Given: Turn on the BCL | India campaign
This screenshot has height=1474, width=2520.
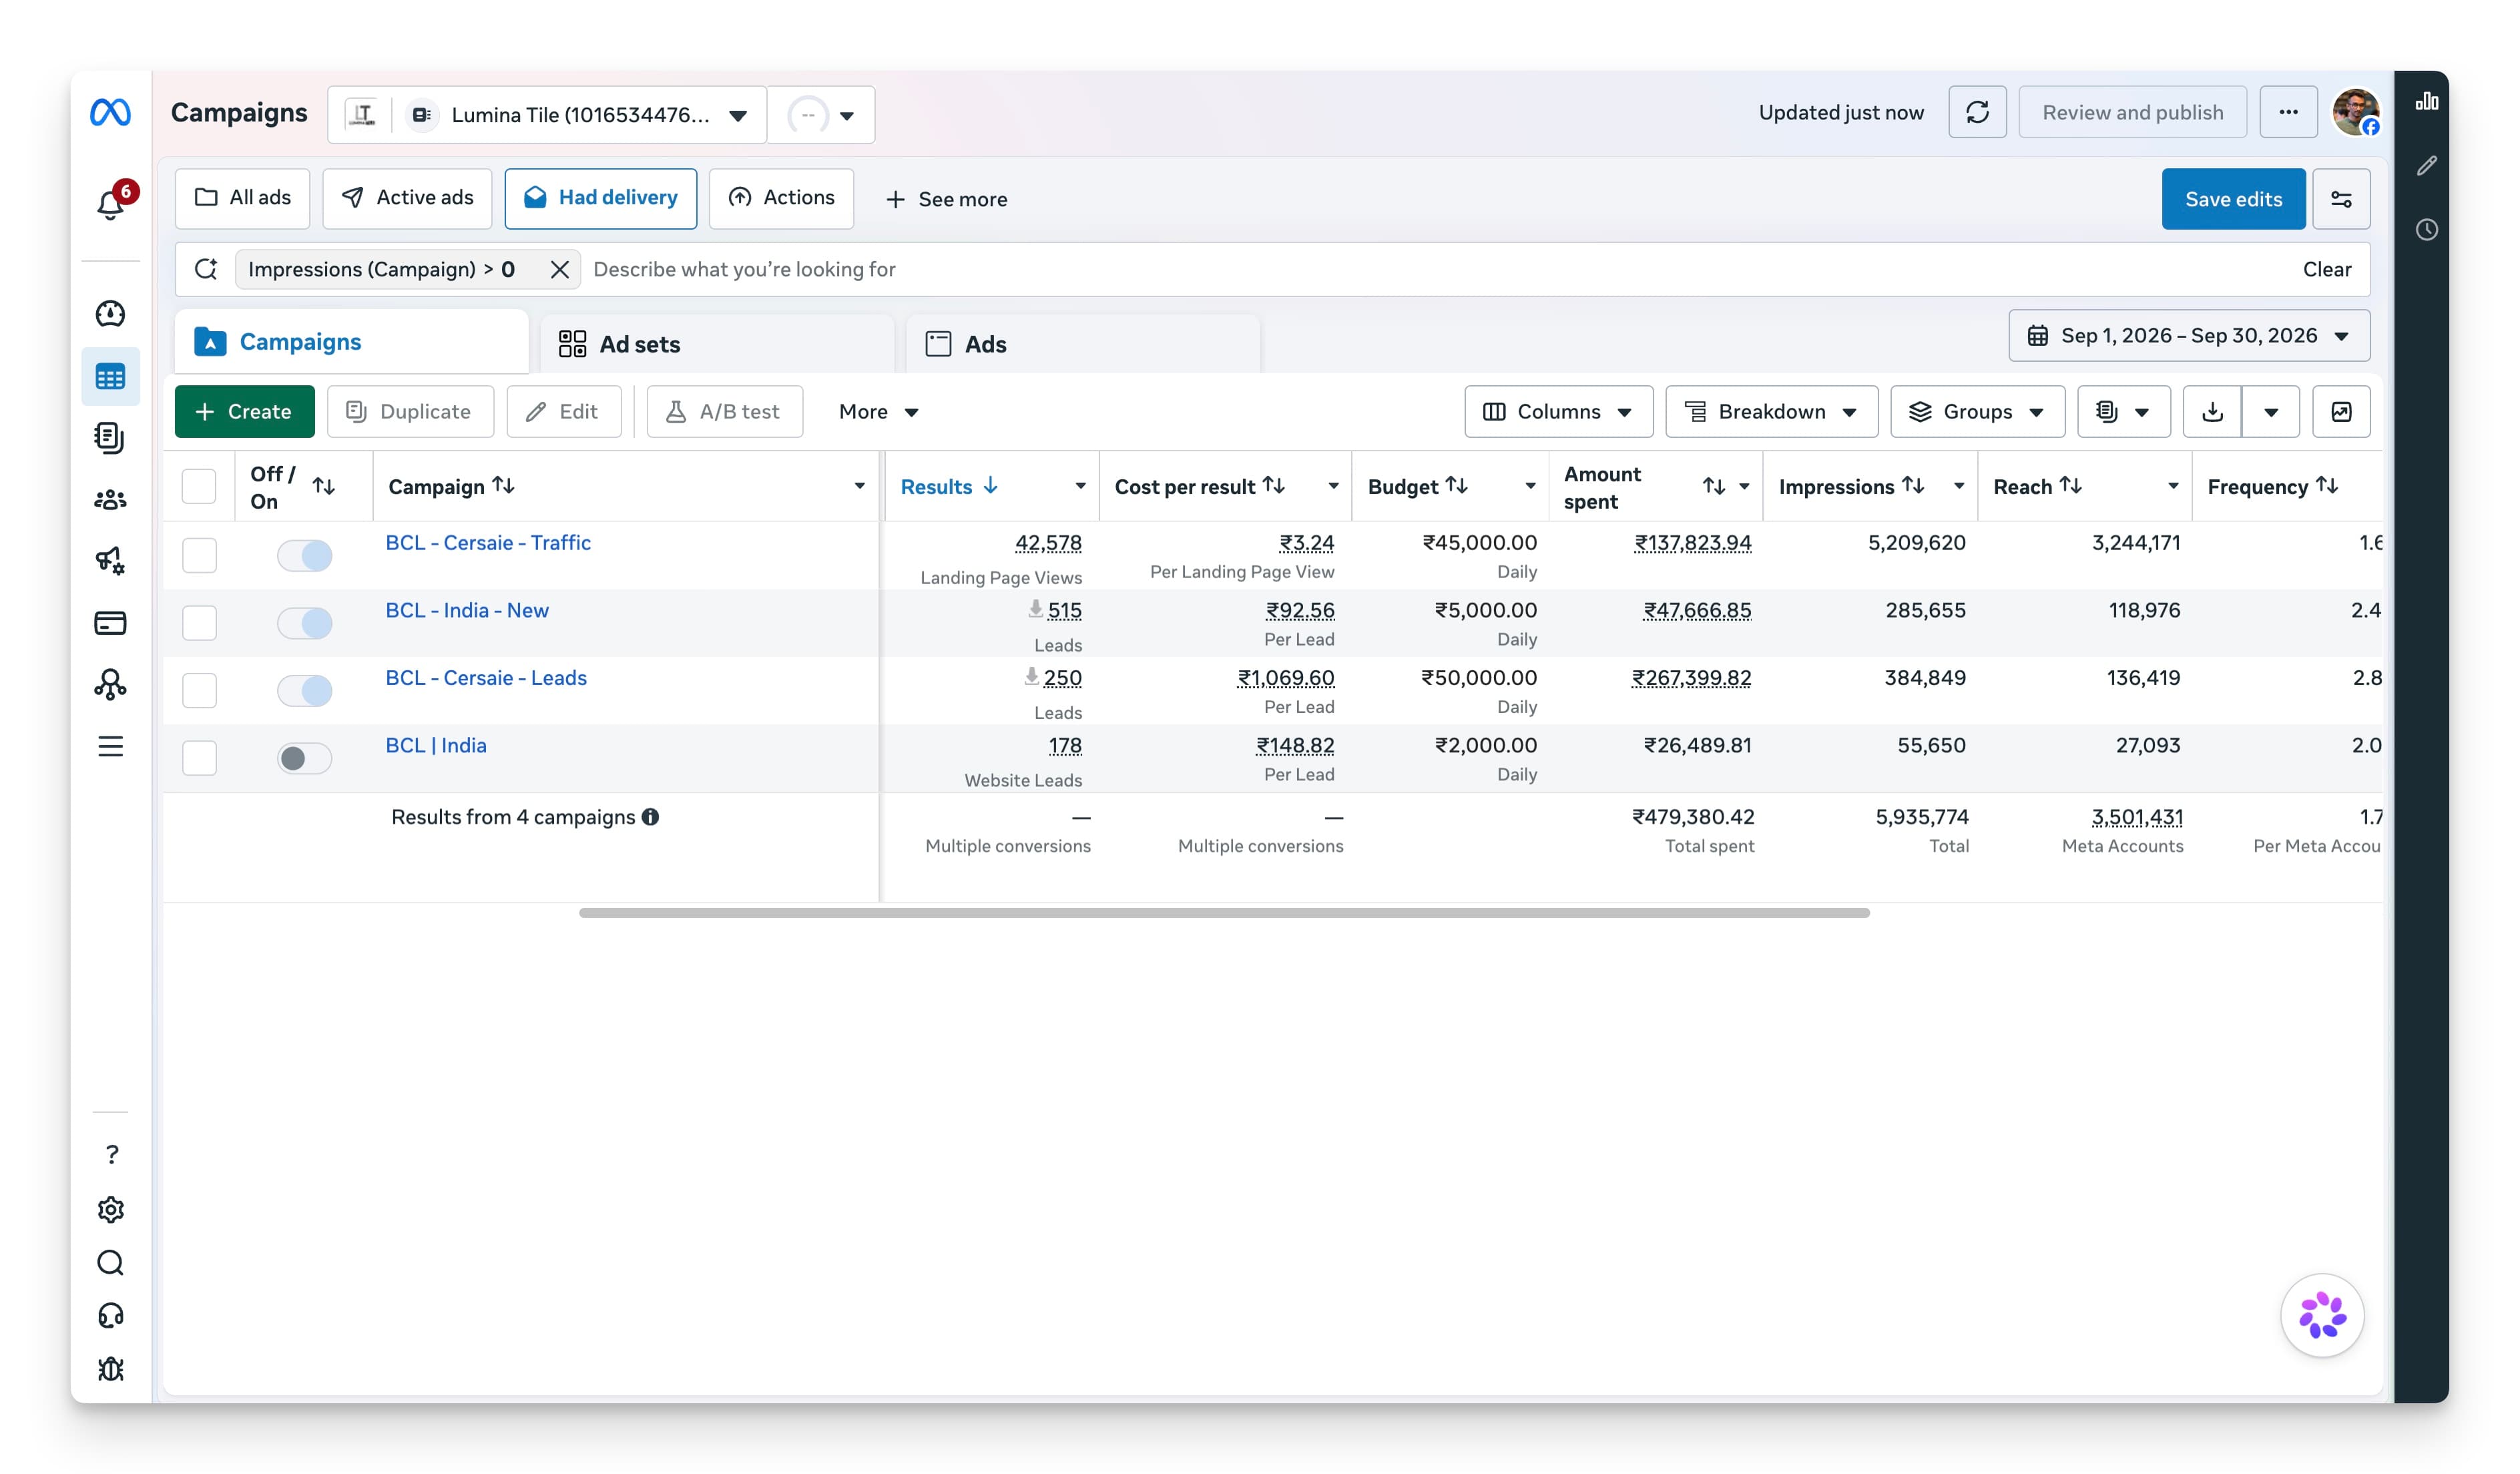Looking at the screenshot, I should coord(304,758).
